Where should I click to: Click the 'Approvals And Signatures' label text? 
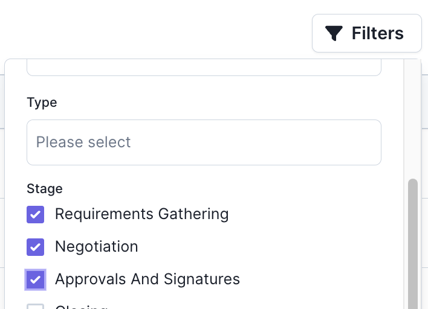tap(148, 279)
